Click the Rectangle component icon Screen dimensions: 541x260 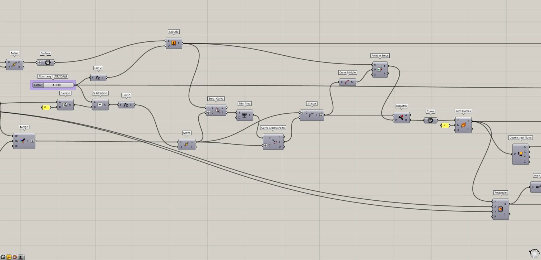[500, 209]
